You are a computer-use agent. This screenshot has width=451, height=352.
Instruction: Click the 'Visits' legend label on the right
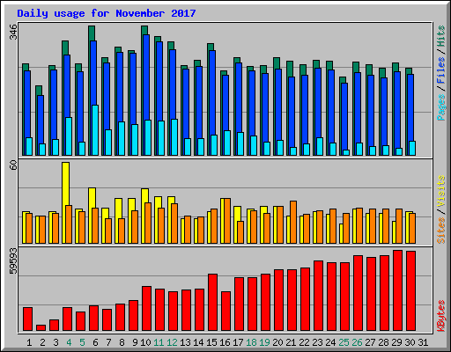441,191
